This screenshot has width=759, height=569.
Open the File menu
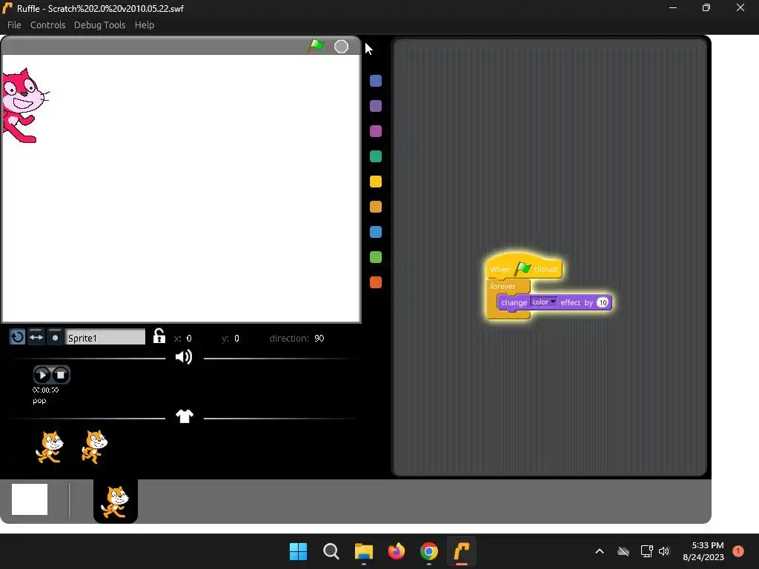[14, 24]
